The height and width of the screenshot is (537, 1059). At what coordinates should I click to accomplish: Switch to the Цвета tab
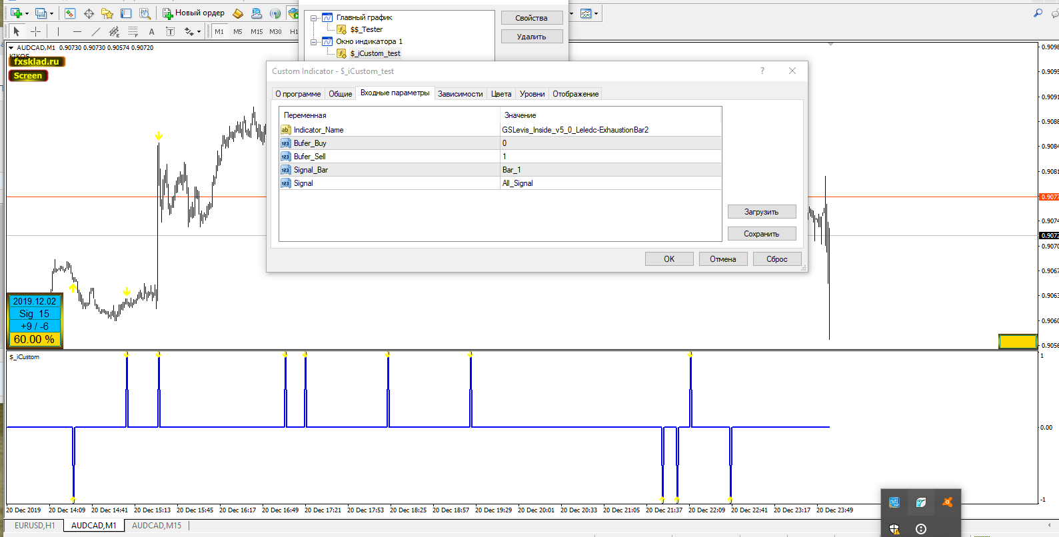(x=501, y=94)
